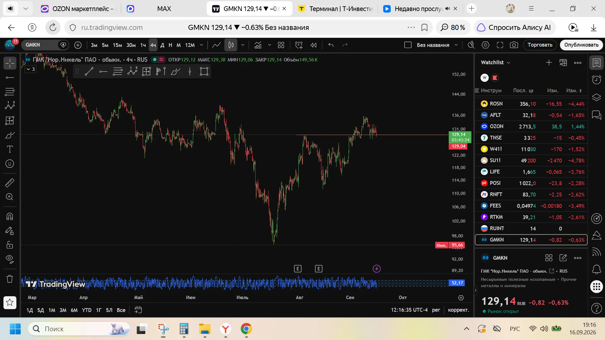This screenshot has width=605, height=340.
Task: Click the Торговать button
Action: tap(540, 45)
